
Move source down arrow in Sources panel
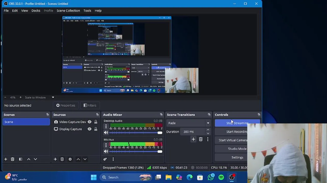(x=85, y=159)
